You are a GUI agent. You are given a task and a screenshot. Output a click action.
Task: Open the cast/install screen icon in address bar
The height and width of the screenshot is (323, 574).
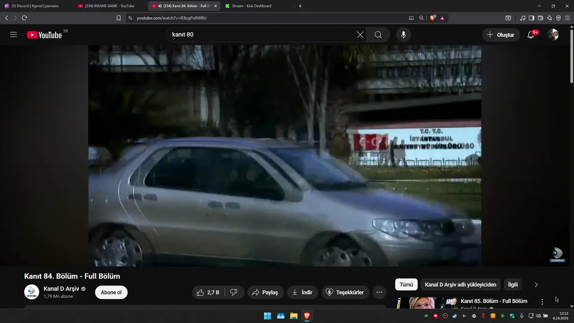(x=411, y=18)
